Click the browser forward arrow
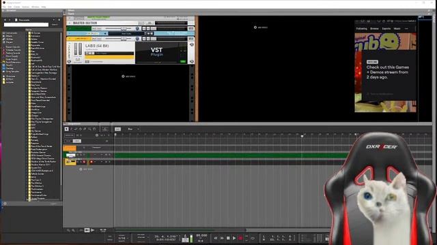 pos(10,20)
